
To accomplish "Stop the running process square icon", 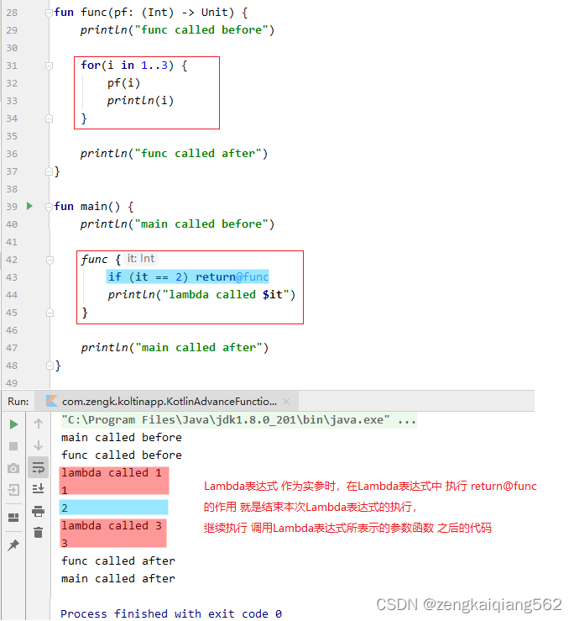I will coord(13,446).
